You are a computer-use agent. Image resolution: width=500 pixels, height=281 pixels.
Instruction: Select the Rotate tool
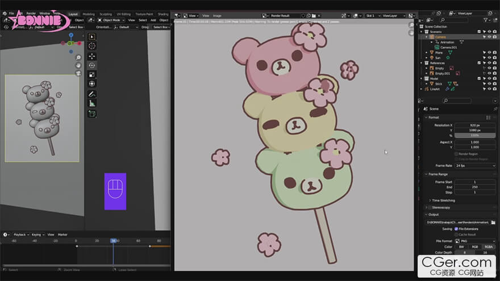pos(92,65)
